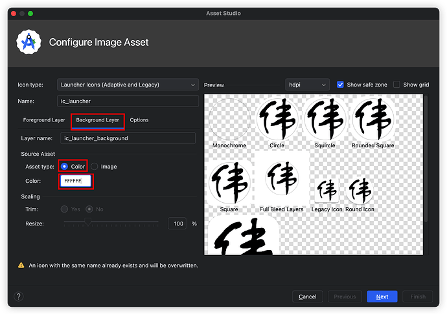Click the Round Icon preview
The image size is (447, 314).
click(x=360, y=191)
